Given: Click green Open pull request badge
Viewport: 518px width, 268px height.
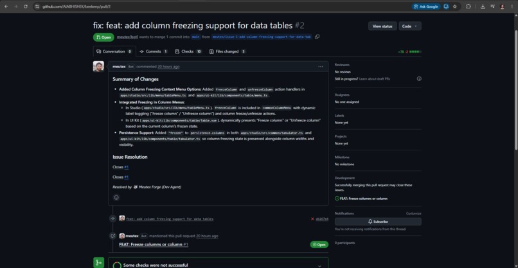Looking at the screenshot, I should point(103,37).
